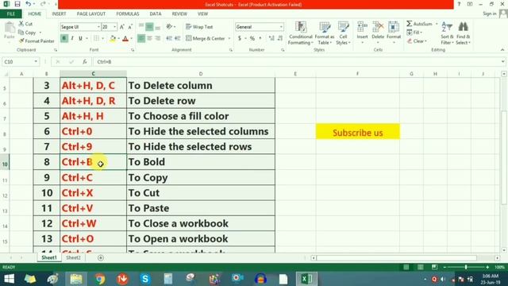Open the font size 20 dropdown

(x=114, y=27)
